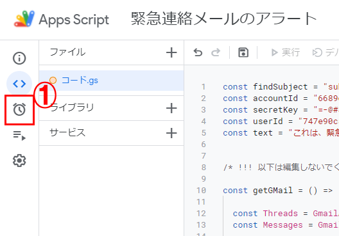
Task: Place cursor on line 1 findSubject
Action: pyautogui.click(x=281, y=87)
